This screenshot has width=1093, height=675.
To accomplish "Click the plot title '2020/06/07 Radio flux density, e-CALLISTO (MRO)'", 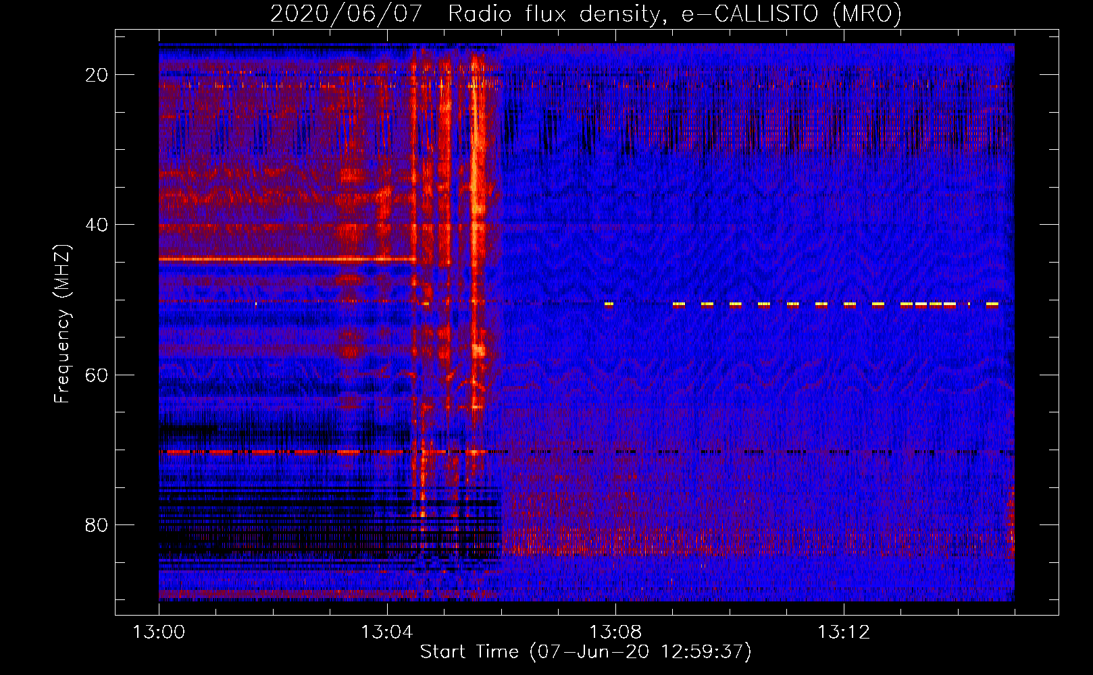I will pyautogui.click(x=586, y=14).
